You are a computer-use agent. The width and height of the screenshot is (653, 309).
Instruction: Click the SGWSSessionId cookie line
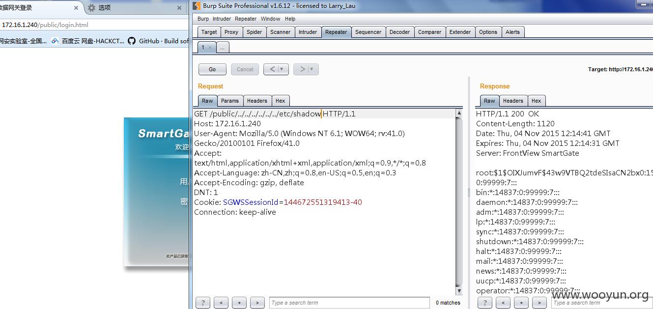coord(278,202)
